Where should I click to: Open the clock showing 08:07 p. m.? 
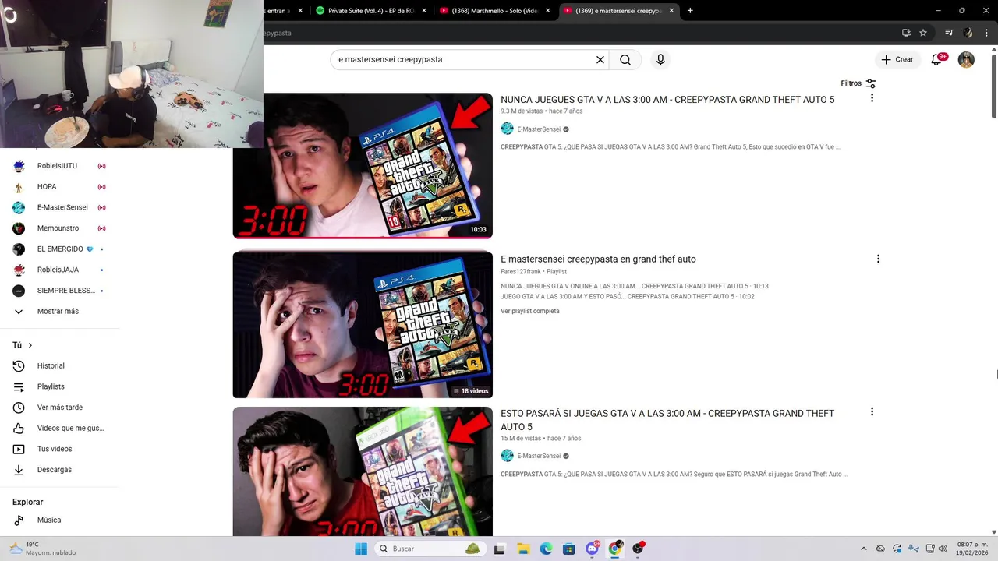972,549
